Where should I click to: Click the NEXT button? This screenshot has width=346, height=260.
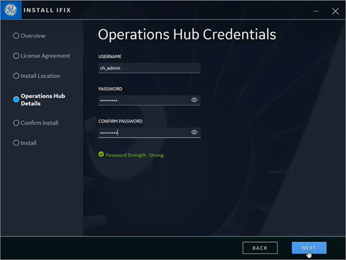pos(309,248)
